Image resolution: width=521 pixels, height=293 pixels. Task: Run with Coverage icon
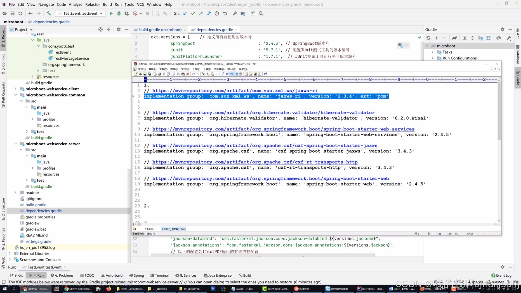(x=127, y=13)
